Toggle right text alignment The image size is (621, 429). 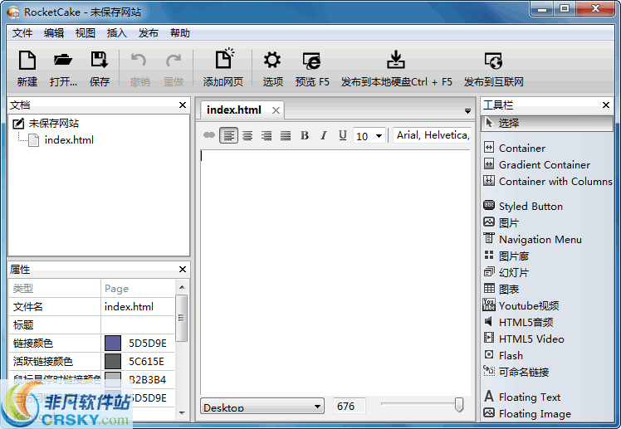[266, 135]
